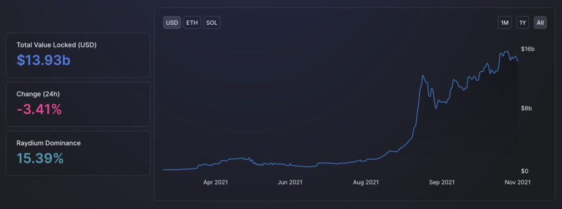Click the -3.41% change value
This screenshot has height=209, width=562.
pyautogui.click(x=39, y=109)
